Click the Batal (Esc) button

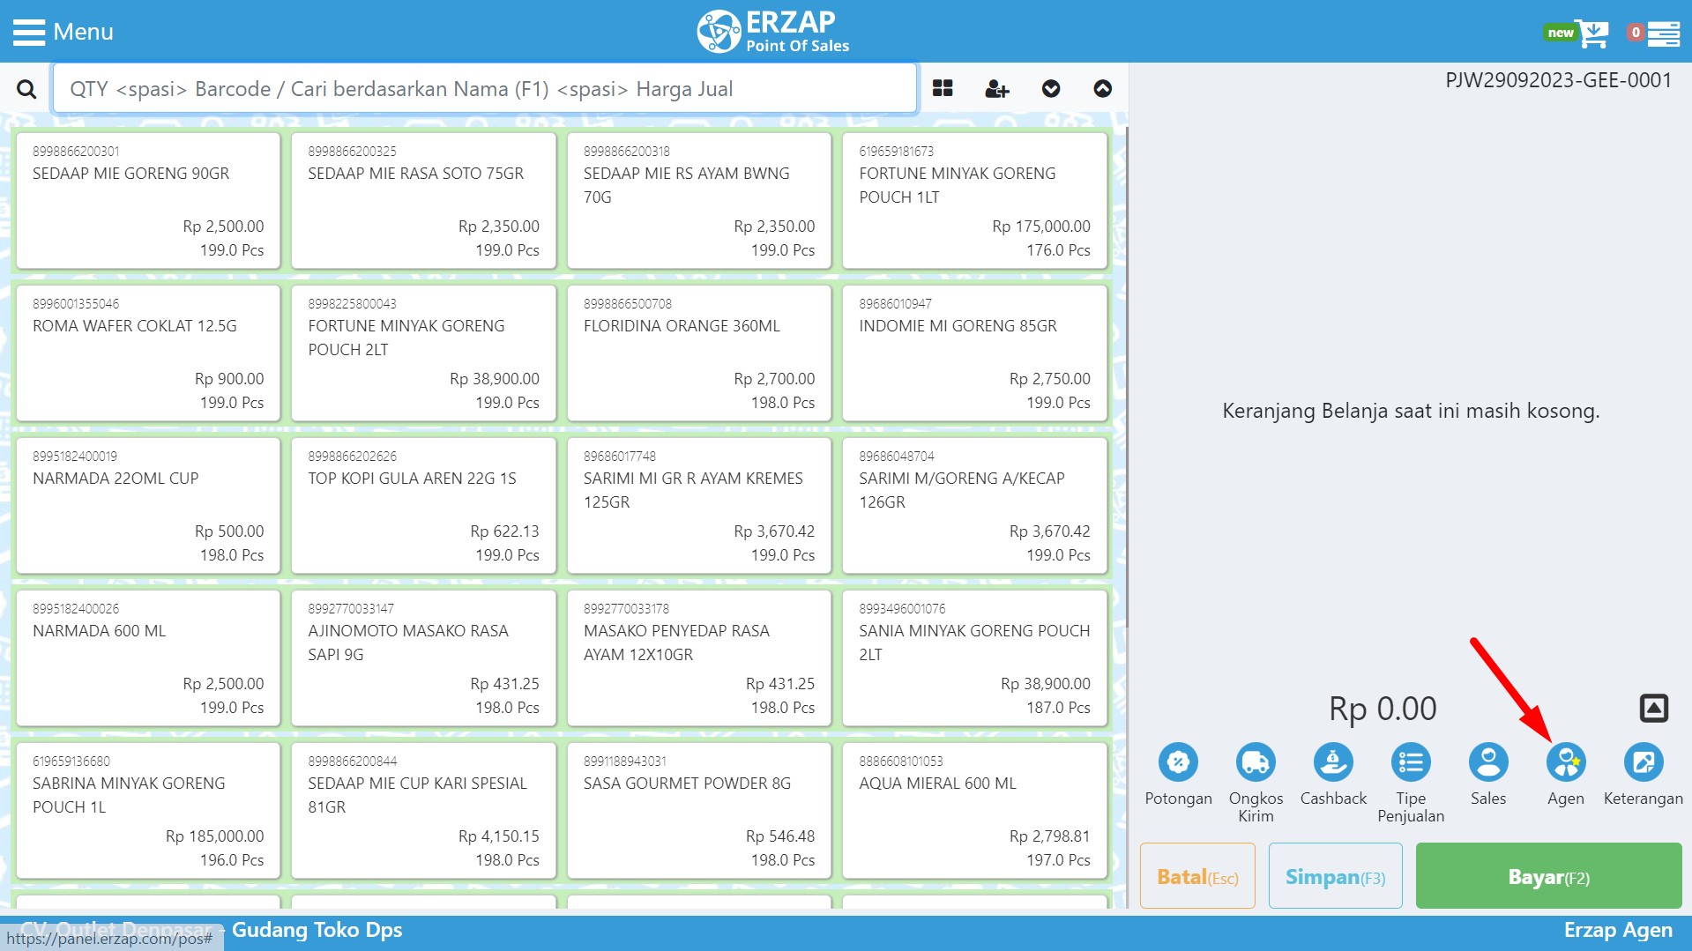[1197, 876]
